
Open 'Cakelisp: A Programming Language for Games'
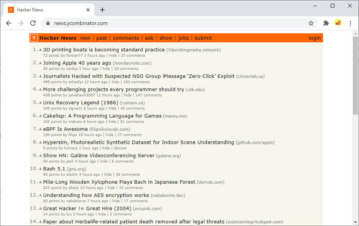click(102, 116)
